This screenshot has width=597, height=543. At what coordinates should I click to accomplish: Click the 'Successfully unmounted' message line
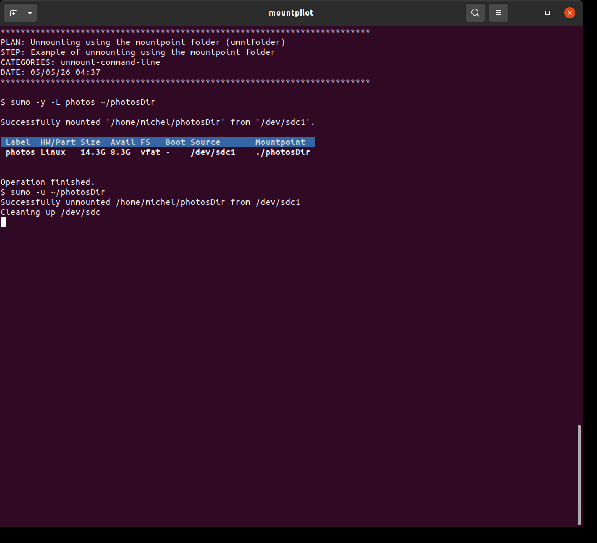[x=150, y=202]
